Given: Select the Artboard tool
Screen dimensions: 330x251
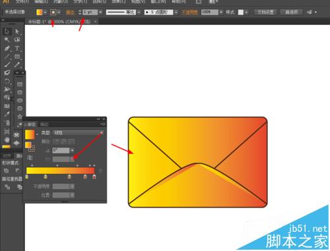Looking at the screenshot, I should click(7, 131).
